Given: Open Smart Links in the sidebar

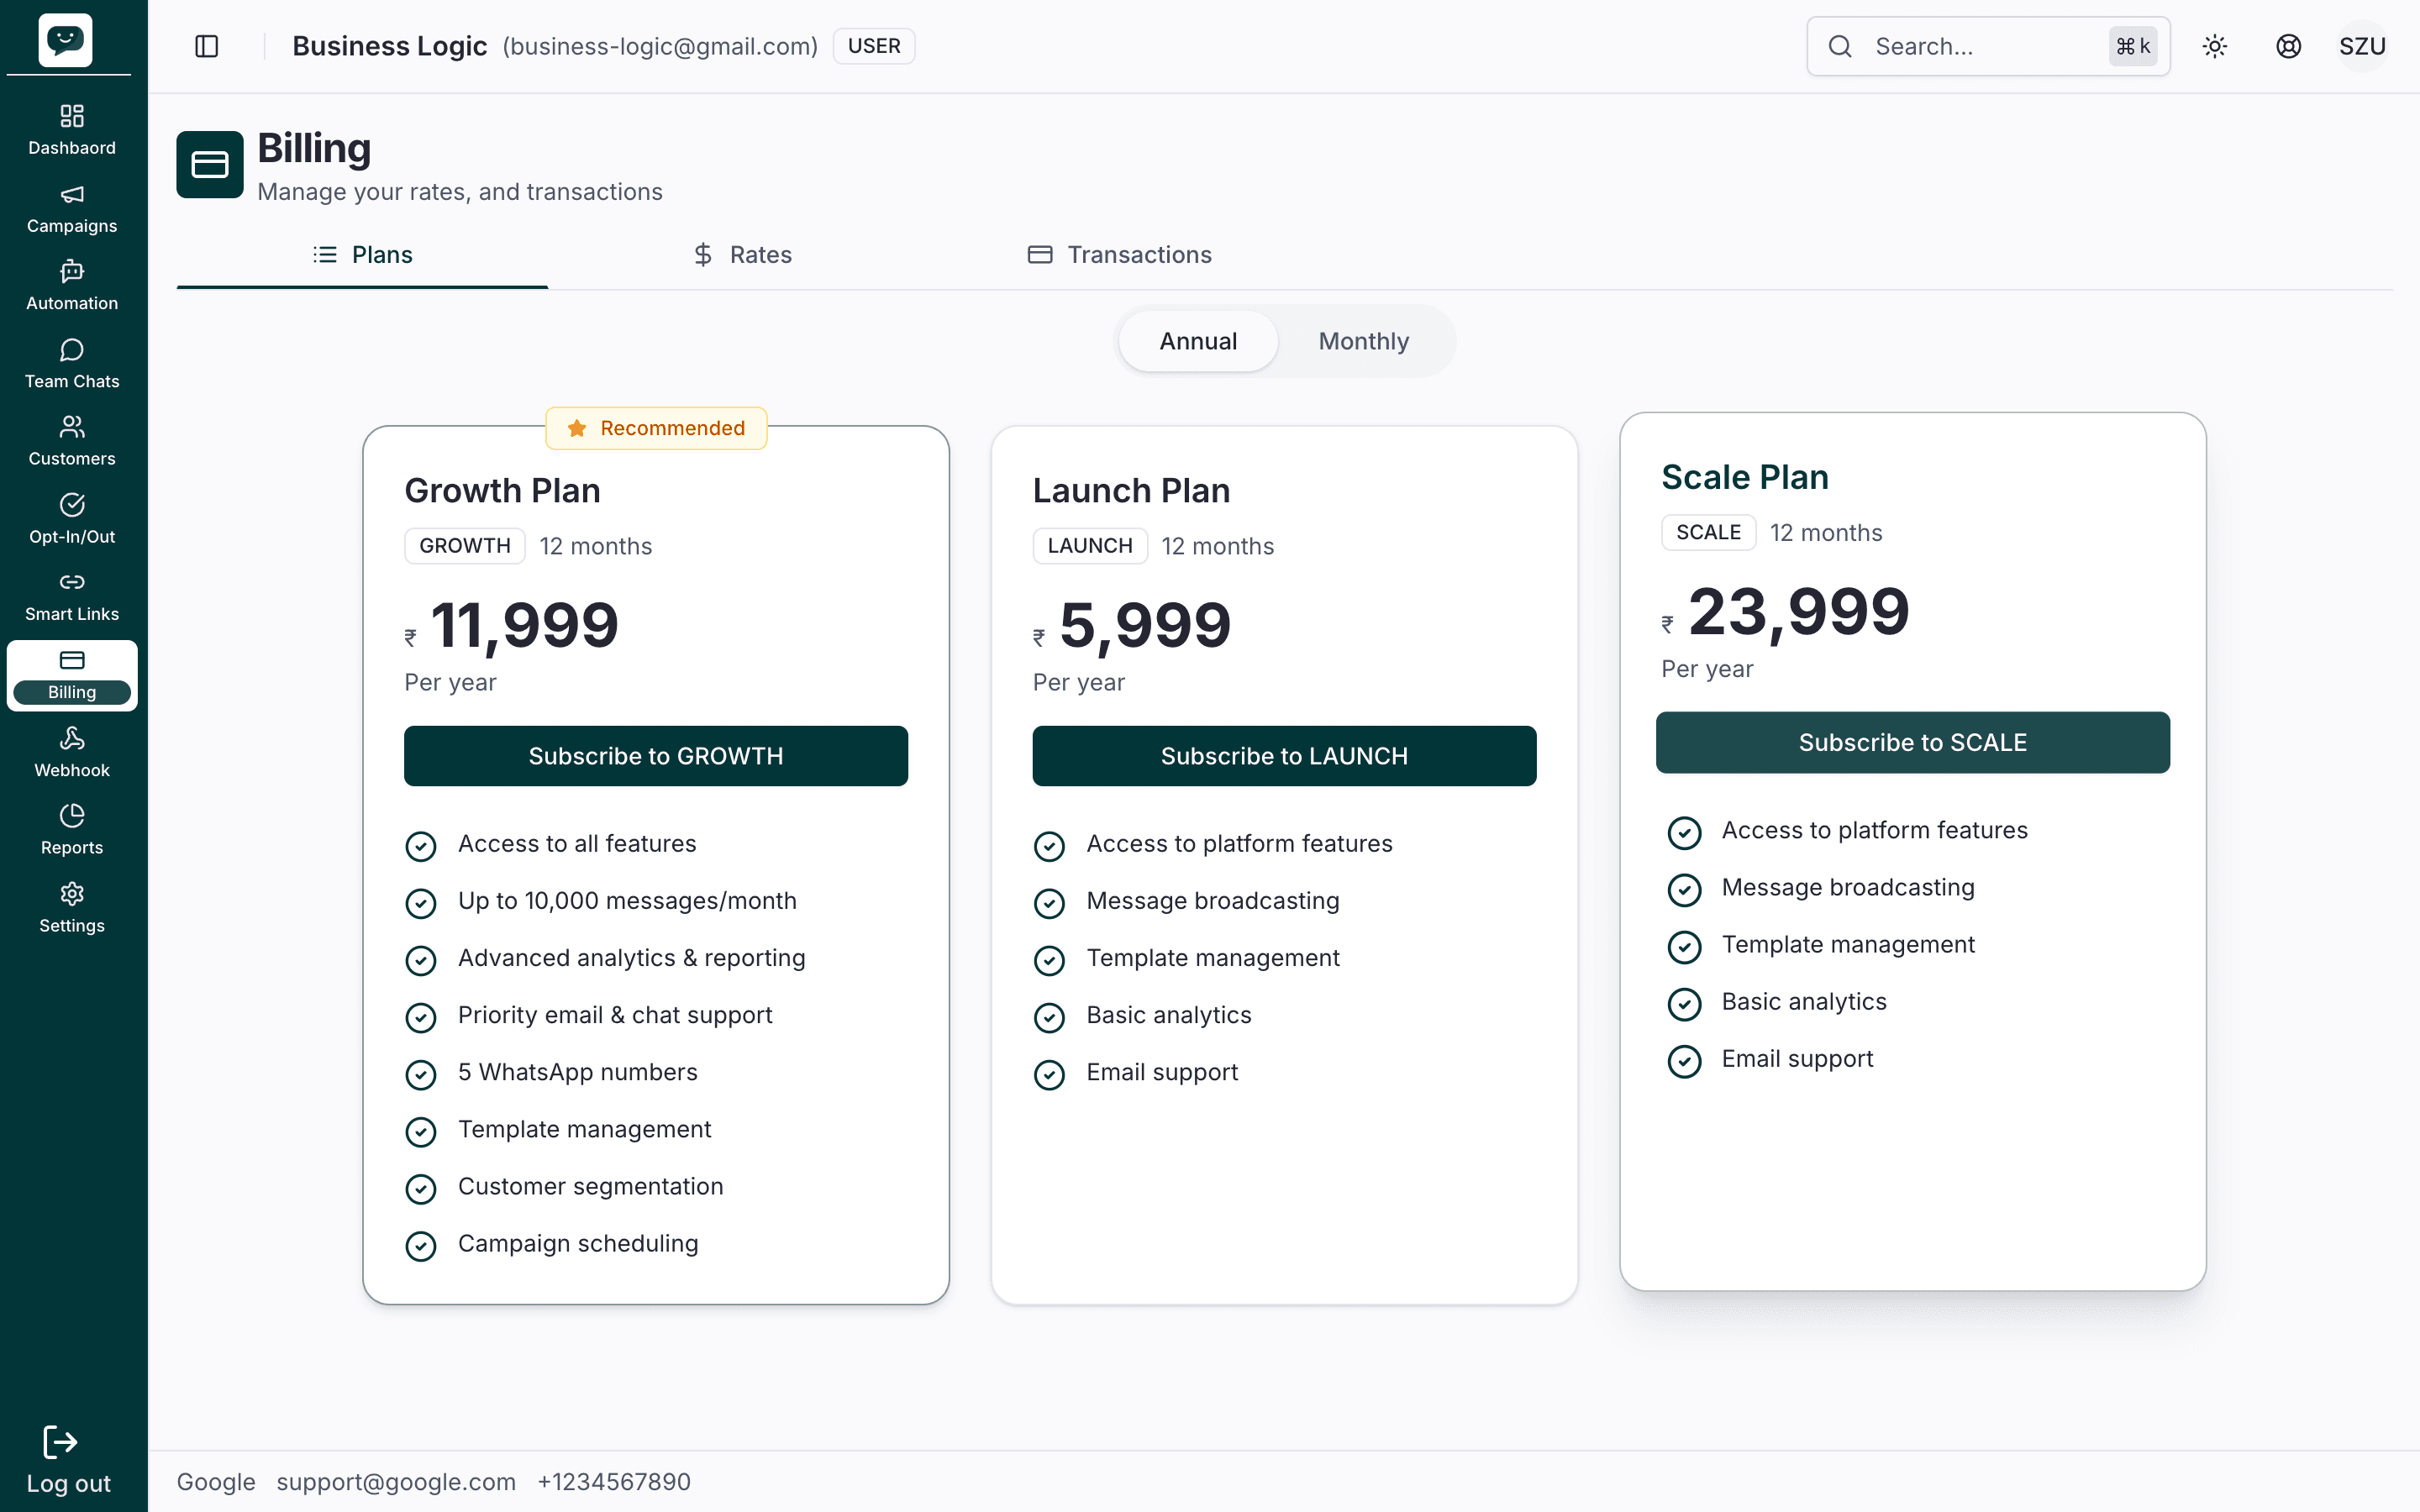Looking at the screenshot, I should 72,597.
